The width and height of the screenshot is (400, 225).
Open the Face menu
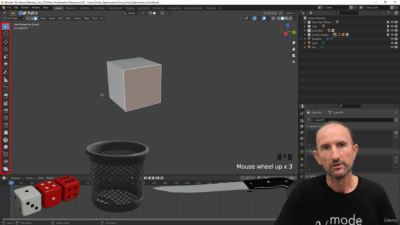[94, 18]
